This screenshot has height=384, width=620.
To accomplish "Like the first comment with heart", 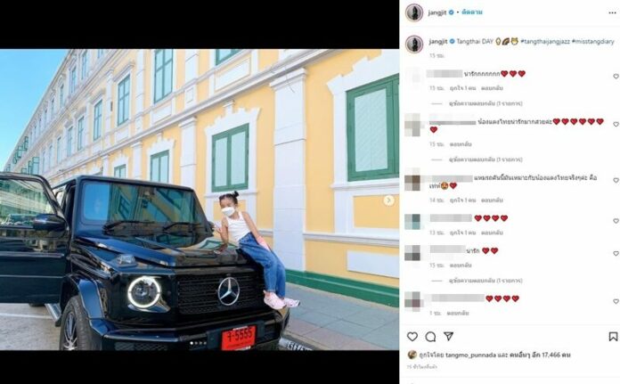I will (x=616, y=77).
